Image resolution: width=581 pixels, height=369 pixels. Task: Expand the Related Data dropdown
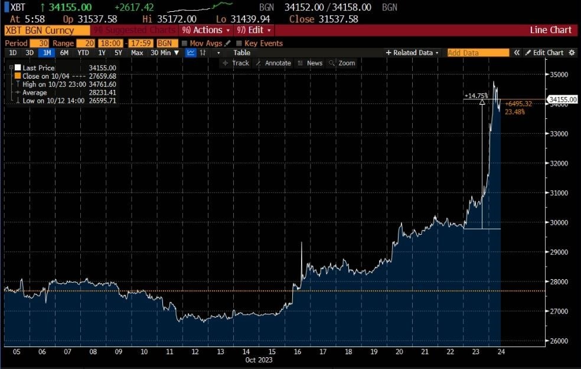click(x=412, y=53)
